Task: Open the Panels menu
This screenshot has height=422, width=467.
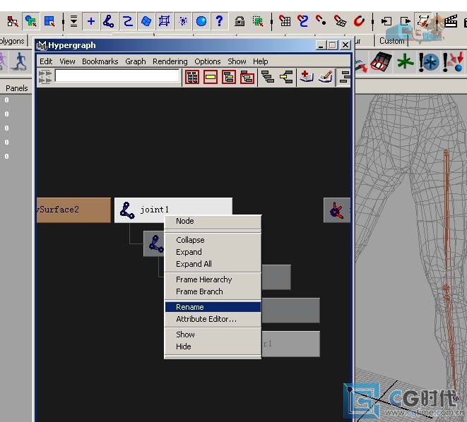Action: [x=17, y=88]
